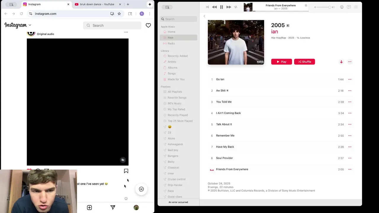Unmute the Instagram video
The width and height of the screenshot is (379, 213).
tap(123, 160)
